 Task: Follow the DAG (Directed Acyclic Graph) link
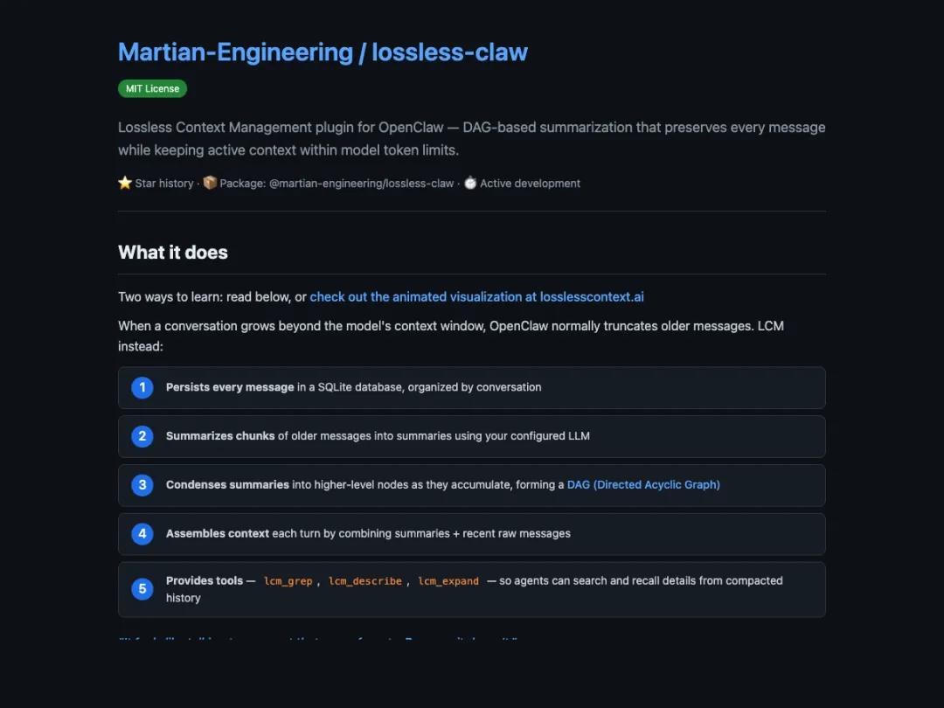click(643, 485)
